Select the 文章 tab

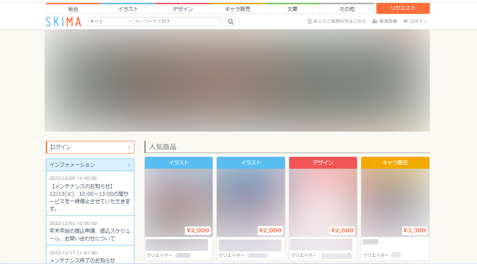[292, 8]
